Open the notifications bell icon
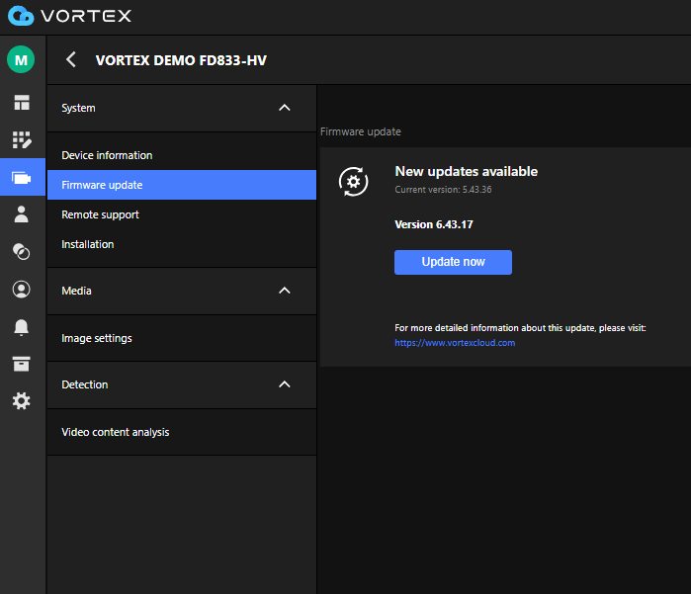 coord(21,327)
